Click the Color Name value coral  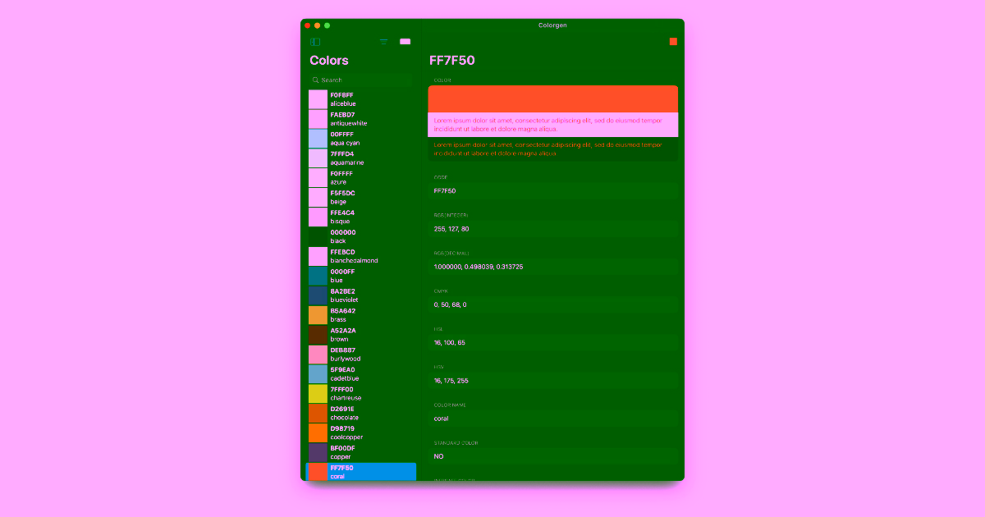tap(441, 419)
